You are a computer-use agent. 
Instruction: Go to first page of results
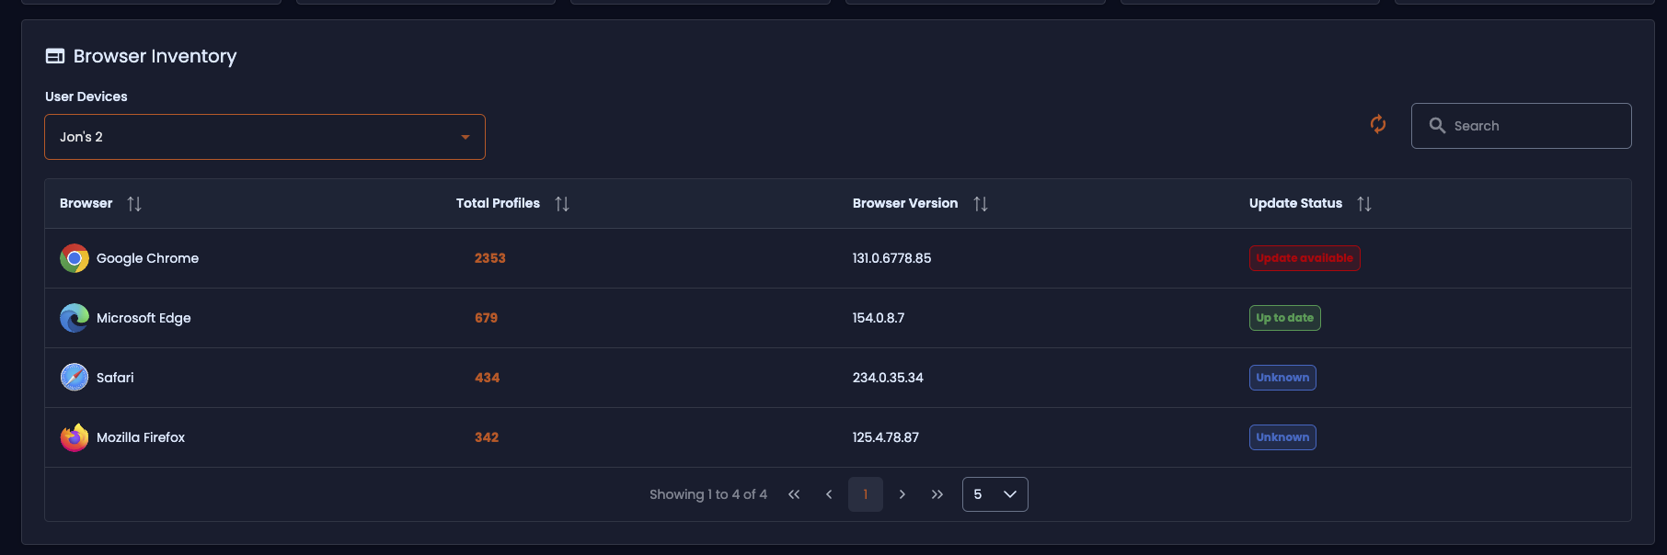pos(794,494)
